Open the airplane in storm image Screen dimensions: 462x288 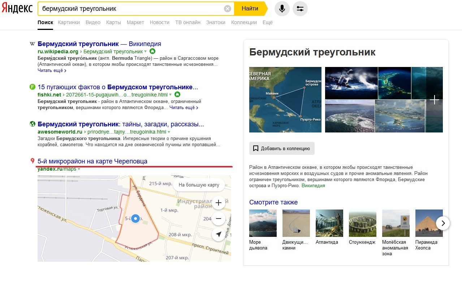[x=351, y=83]
